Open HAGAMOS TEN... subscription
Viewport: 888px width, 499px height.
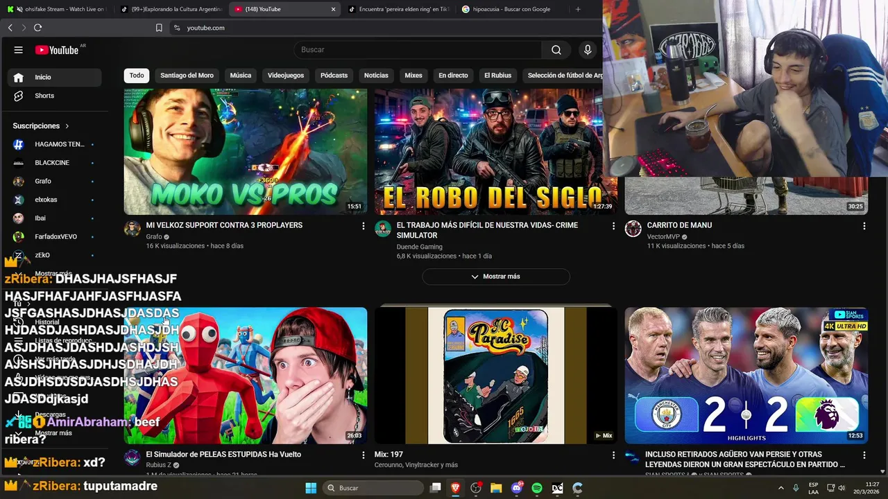click(54, 144)
